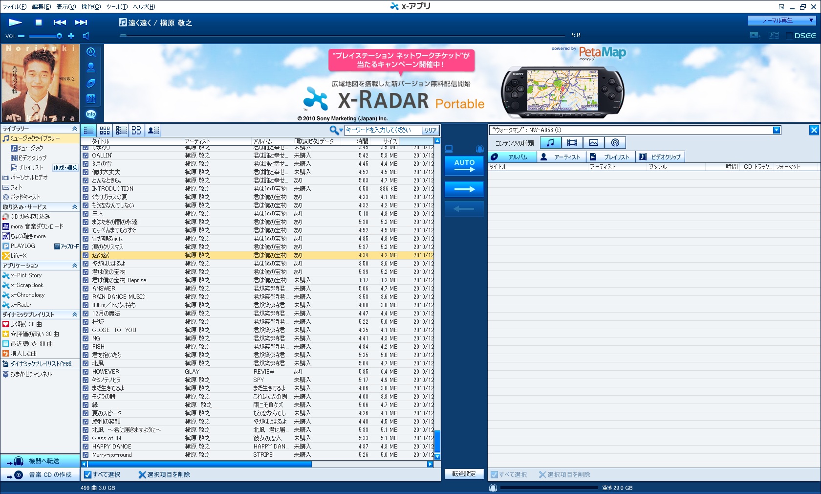Click 選択項目を削除 under the library list
Image resolution: width=821 pixels, height=494 pixels.
tap(164, 475)
